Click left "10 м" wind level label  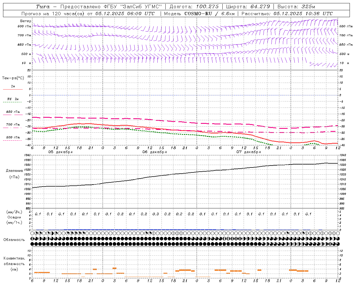(26, 63)
